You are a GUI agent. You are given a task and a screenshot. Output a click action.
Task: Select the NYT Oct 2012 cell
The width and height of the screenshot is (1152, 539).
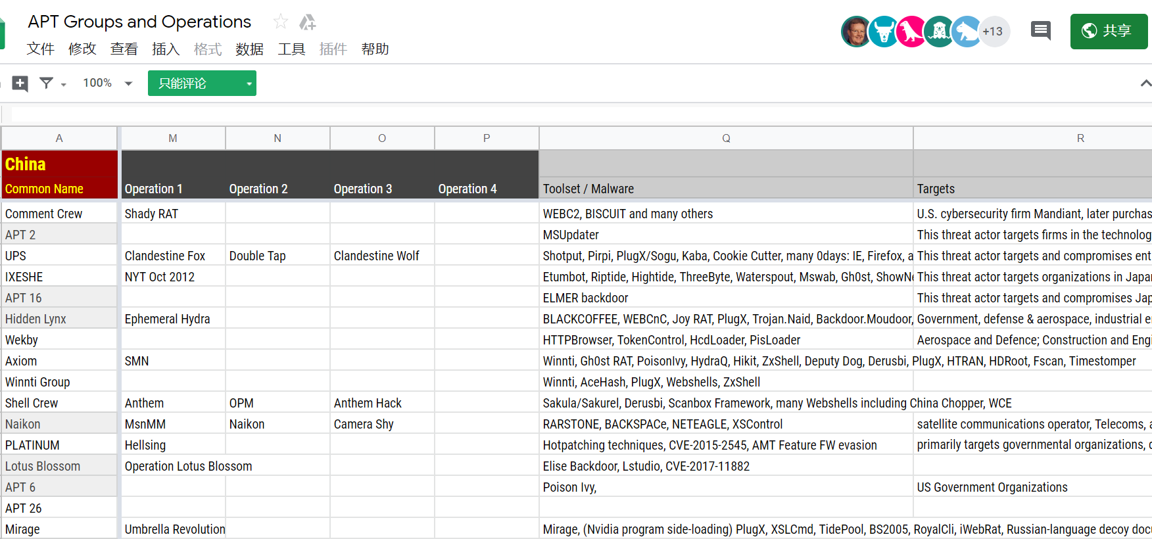[173, 277]
